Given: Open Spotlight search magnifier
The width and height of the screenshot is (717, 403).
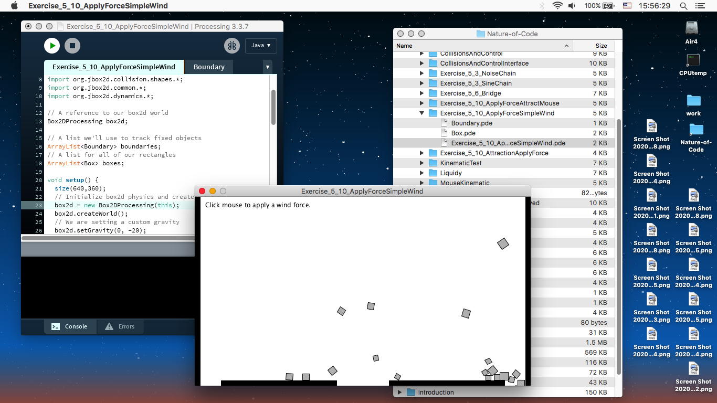Looking at the screenshot, I should pyautogui.click(x=683, y=6).
